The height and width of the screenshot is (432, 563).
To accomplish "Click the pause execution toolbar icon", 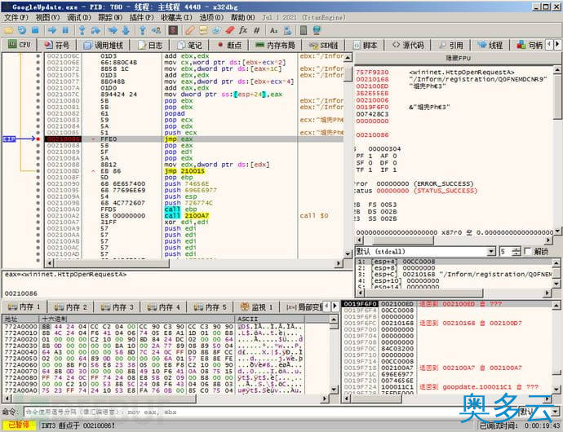I will (65, 30).
